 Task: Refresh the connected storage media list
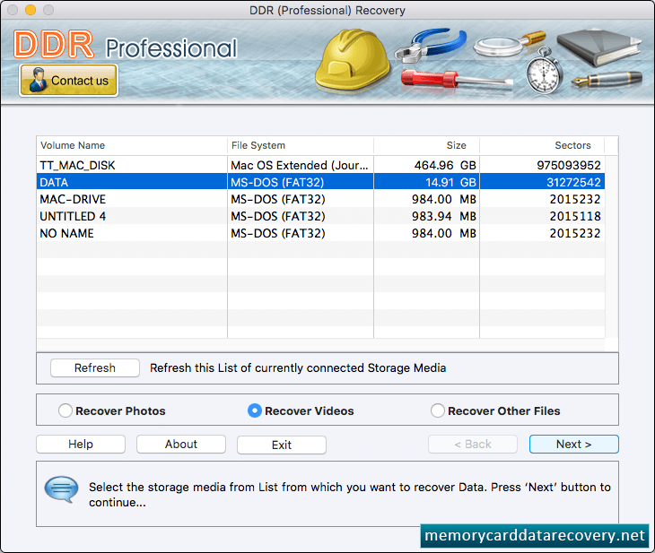pos(95,368)
